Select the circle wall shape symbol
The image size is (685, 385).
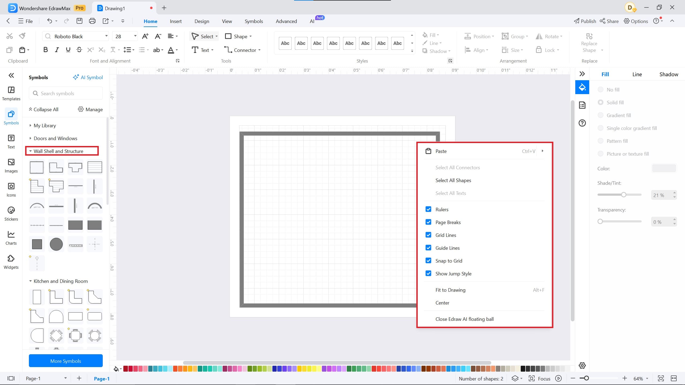click(56, 244)
